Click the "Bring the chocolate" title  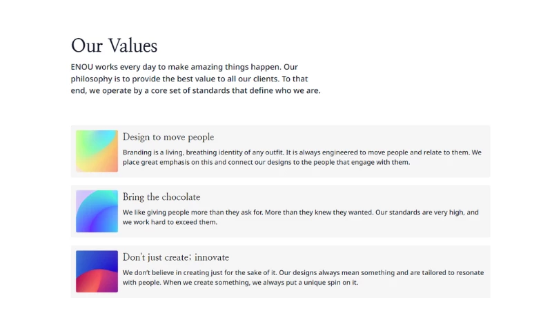tap(161, 197)
